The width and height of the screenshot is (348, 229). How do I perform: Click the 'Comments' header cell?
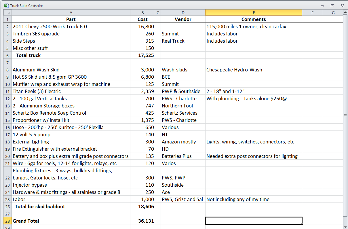pos(254,19)
